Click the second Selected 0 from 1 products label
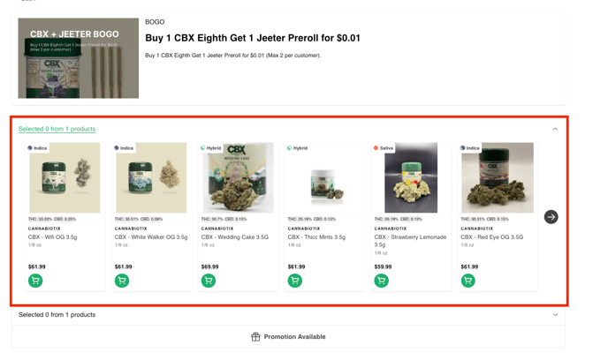 [x=57, y=315]
